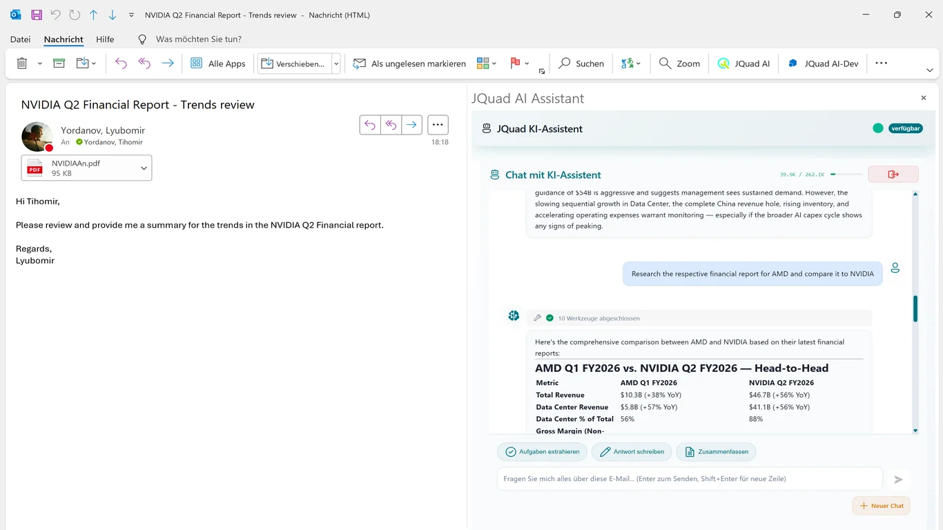Open the quick access toolbar customize dropdown
This screenshot has width=943, height=530.
pyautogui.click(x=131, y=15)
